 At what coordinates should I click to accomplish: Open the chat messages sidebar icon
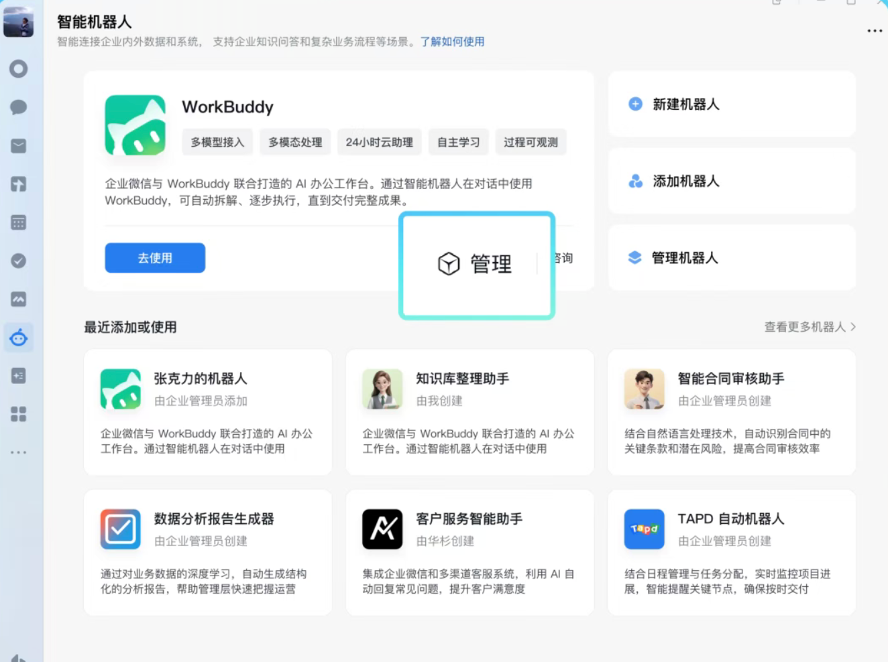click(19, 107)
